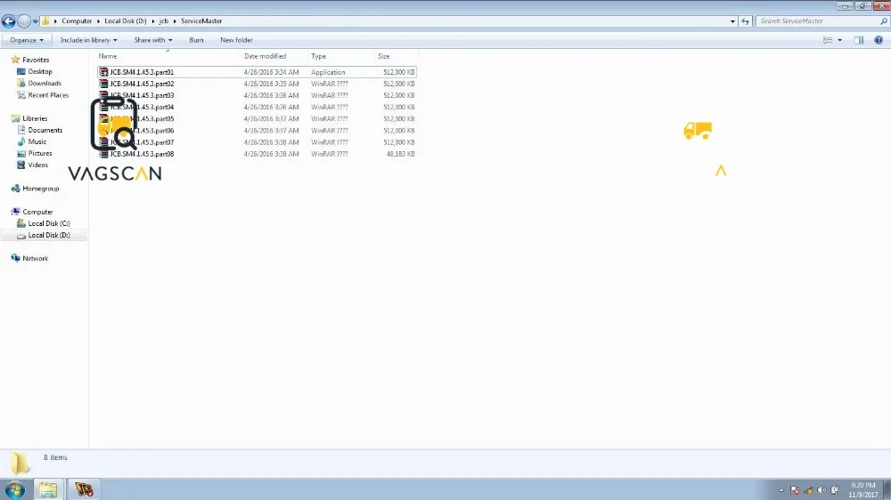This screenshot has height=500, width=891.
Task: Sort by the Name column header
Action: click(108, 56)
